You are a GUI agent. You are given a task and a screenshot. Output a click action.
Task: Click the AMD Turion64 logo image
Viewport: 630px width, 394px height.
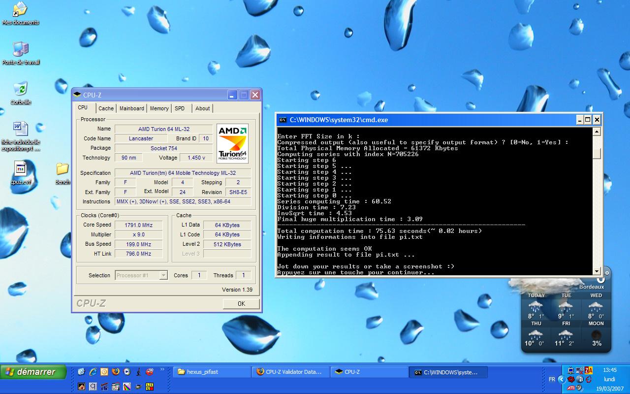click(x=232, y=143)
